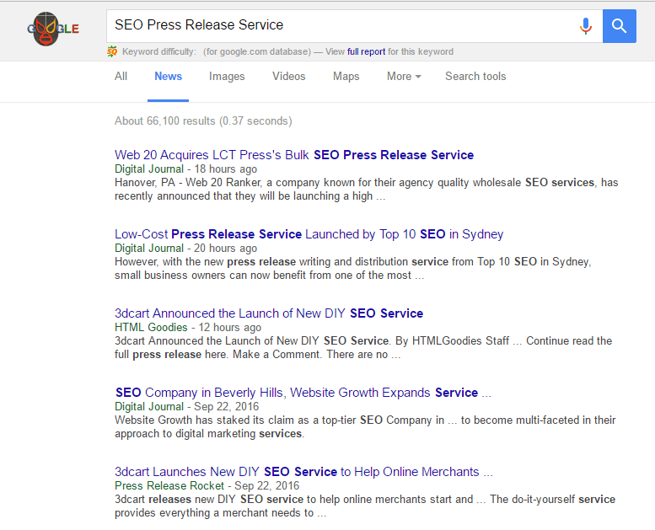The width and height of the screenshot is (655, 530).
Task: Click 'Digital Journal - 20 hours ago' source
Action: coord(186,248)
